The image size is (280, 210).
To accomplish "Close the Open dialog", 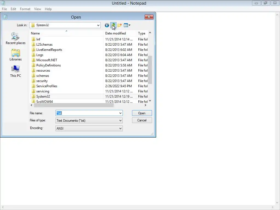I will coord(149,17).
